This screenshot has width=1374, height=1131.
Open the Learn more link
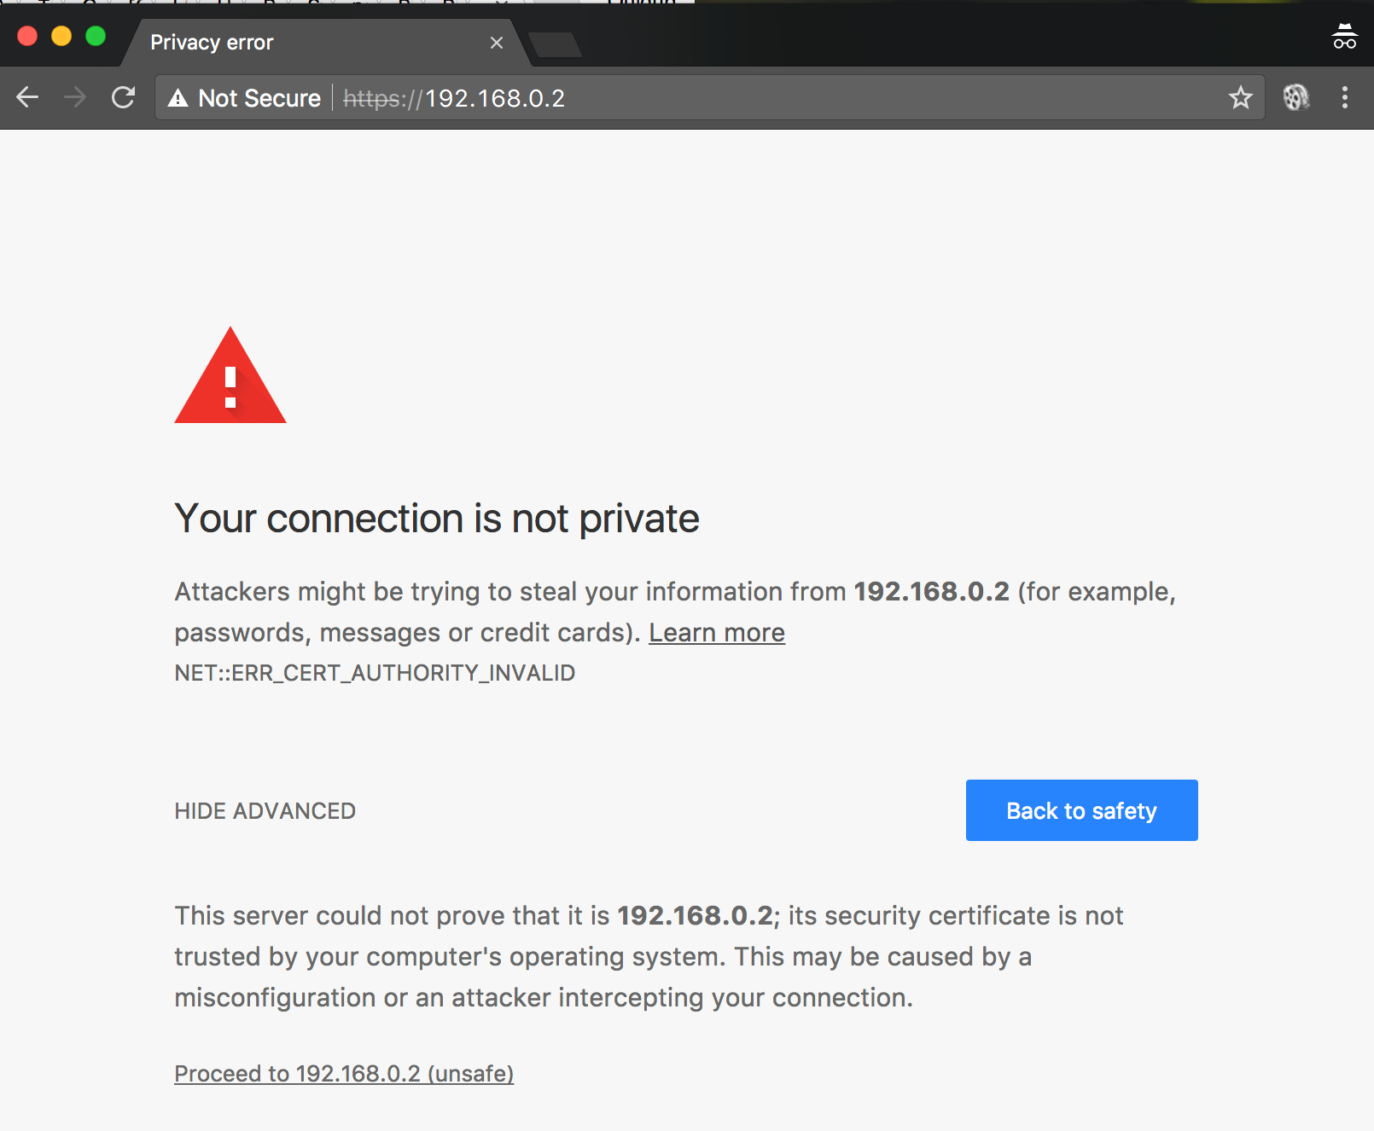pos(717,632)
